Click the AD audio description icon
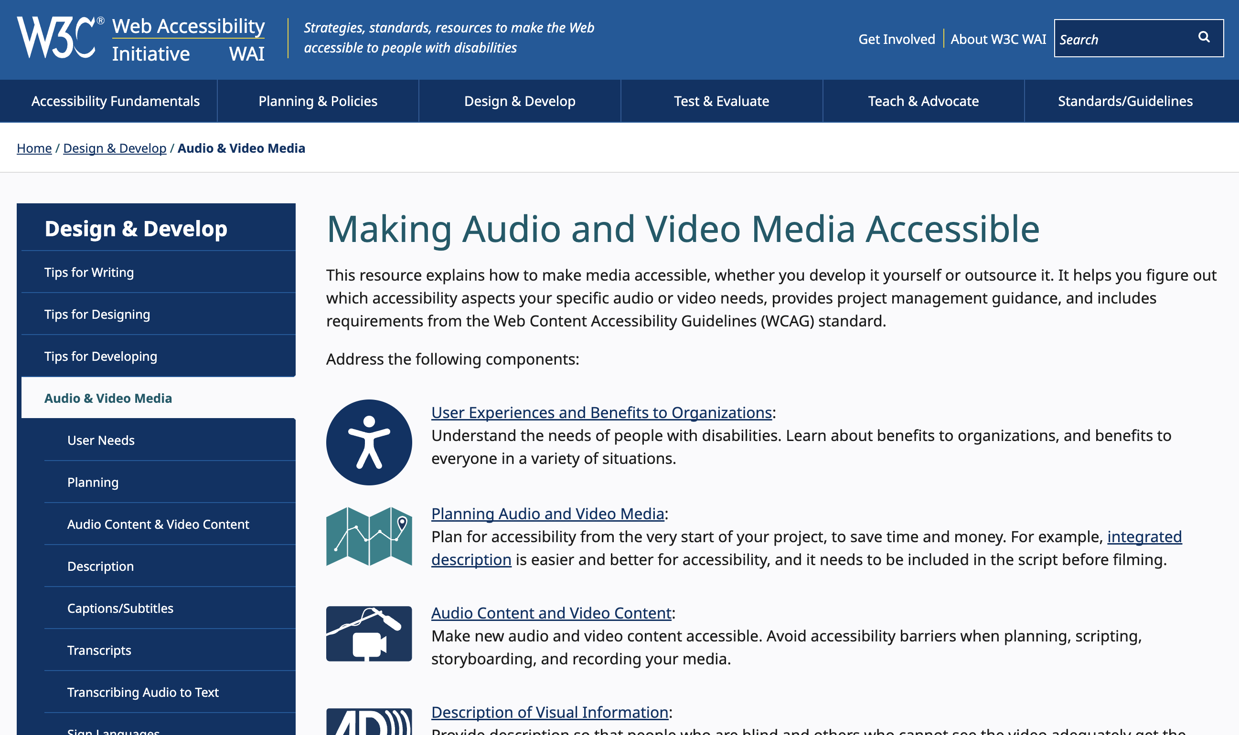1239x735 pixels. pyautogui.click(x=369, y=722)
